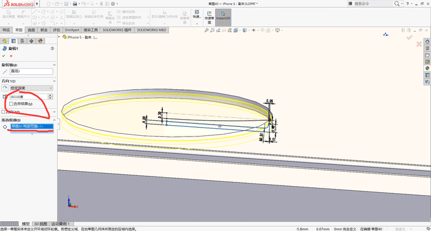Open the PropertyManager tab icon

(x=13, y=41)
